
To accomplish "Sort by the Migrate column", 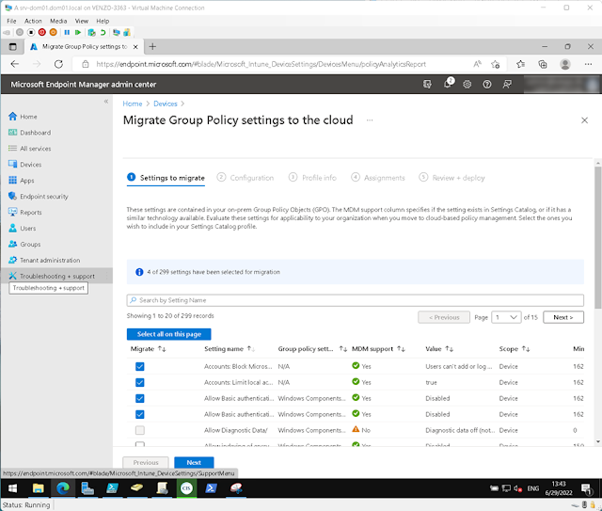I will tap(148, 349).
